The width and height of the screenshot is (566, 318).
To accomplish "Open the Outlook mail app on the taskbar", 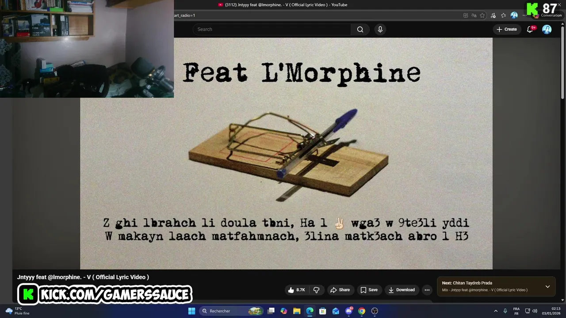I will [336, 311].
